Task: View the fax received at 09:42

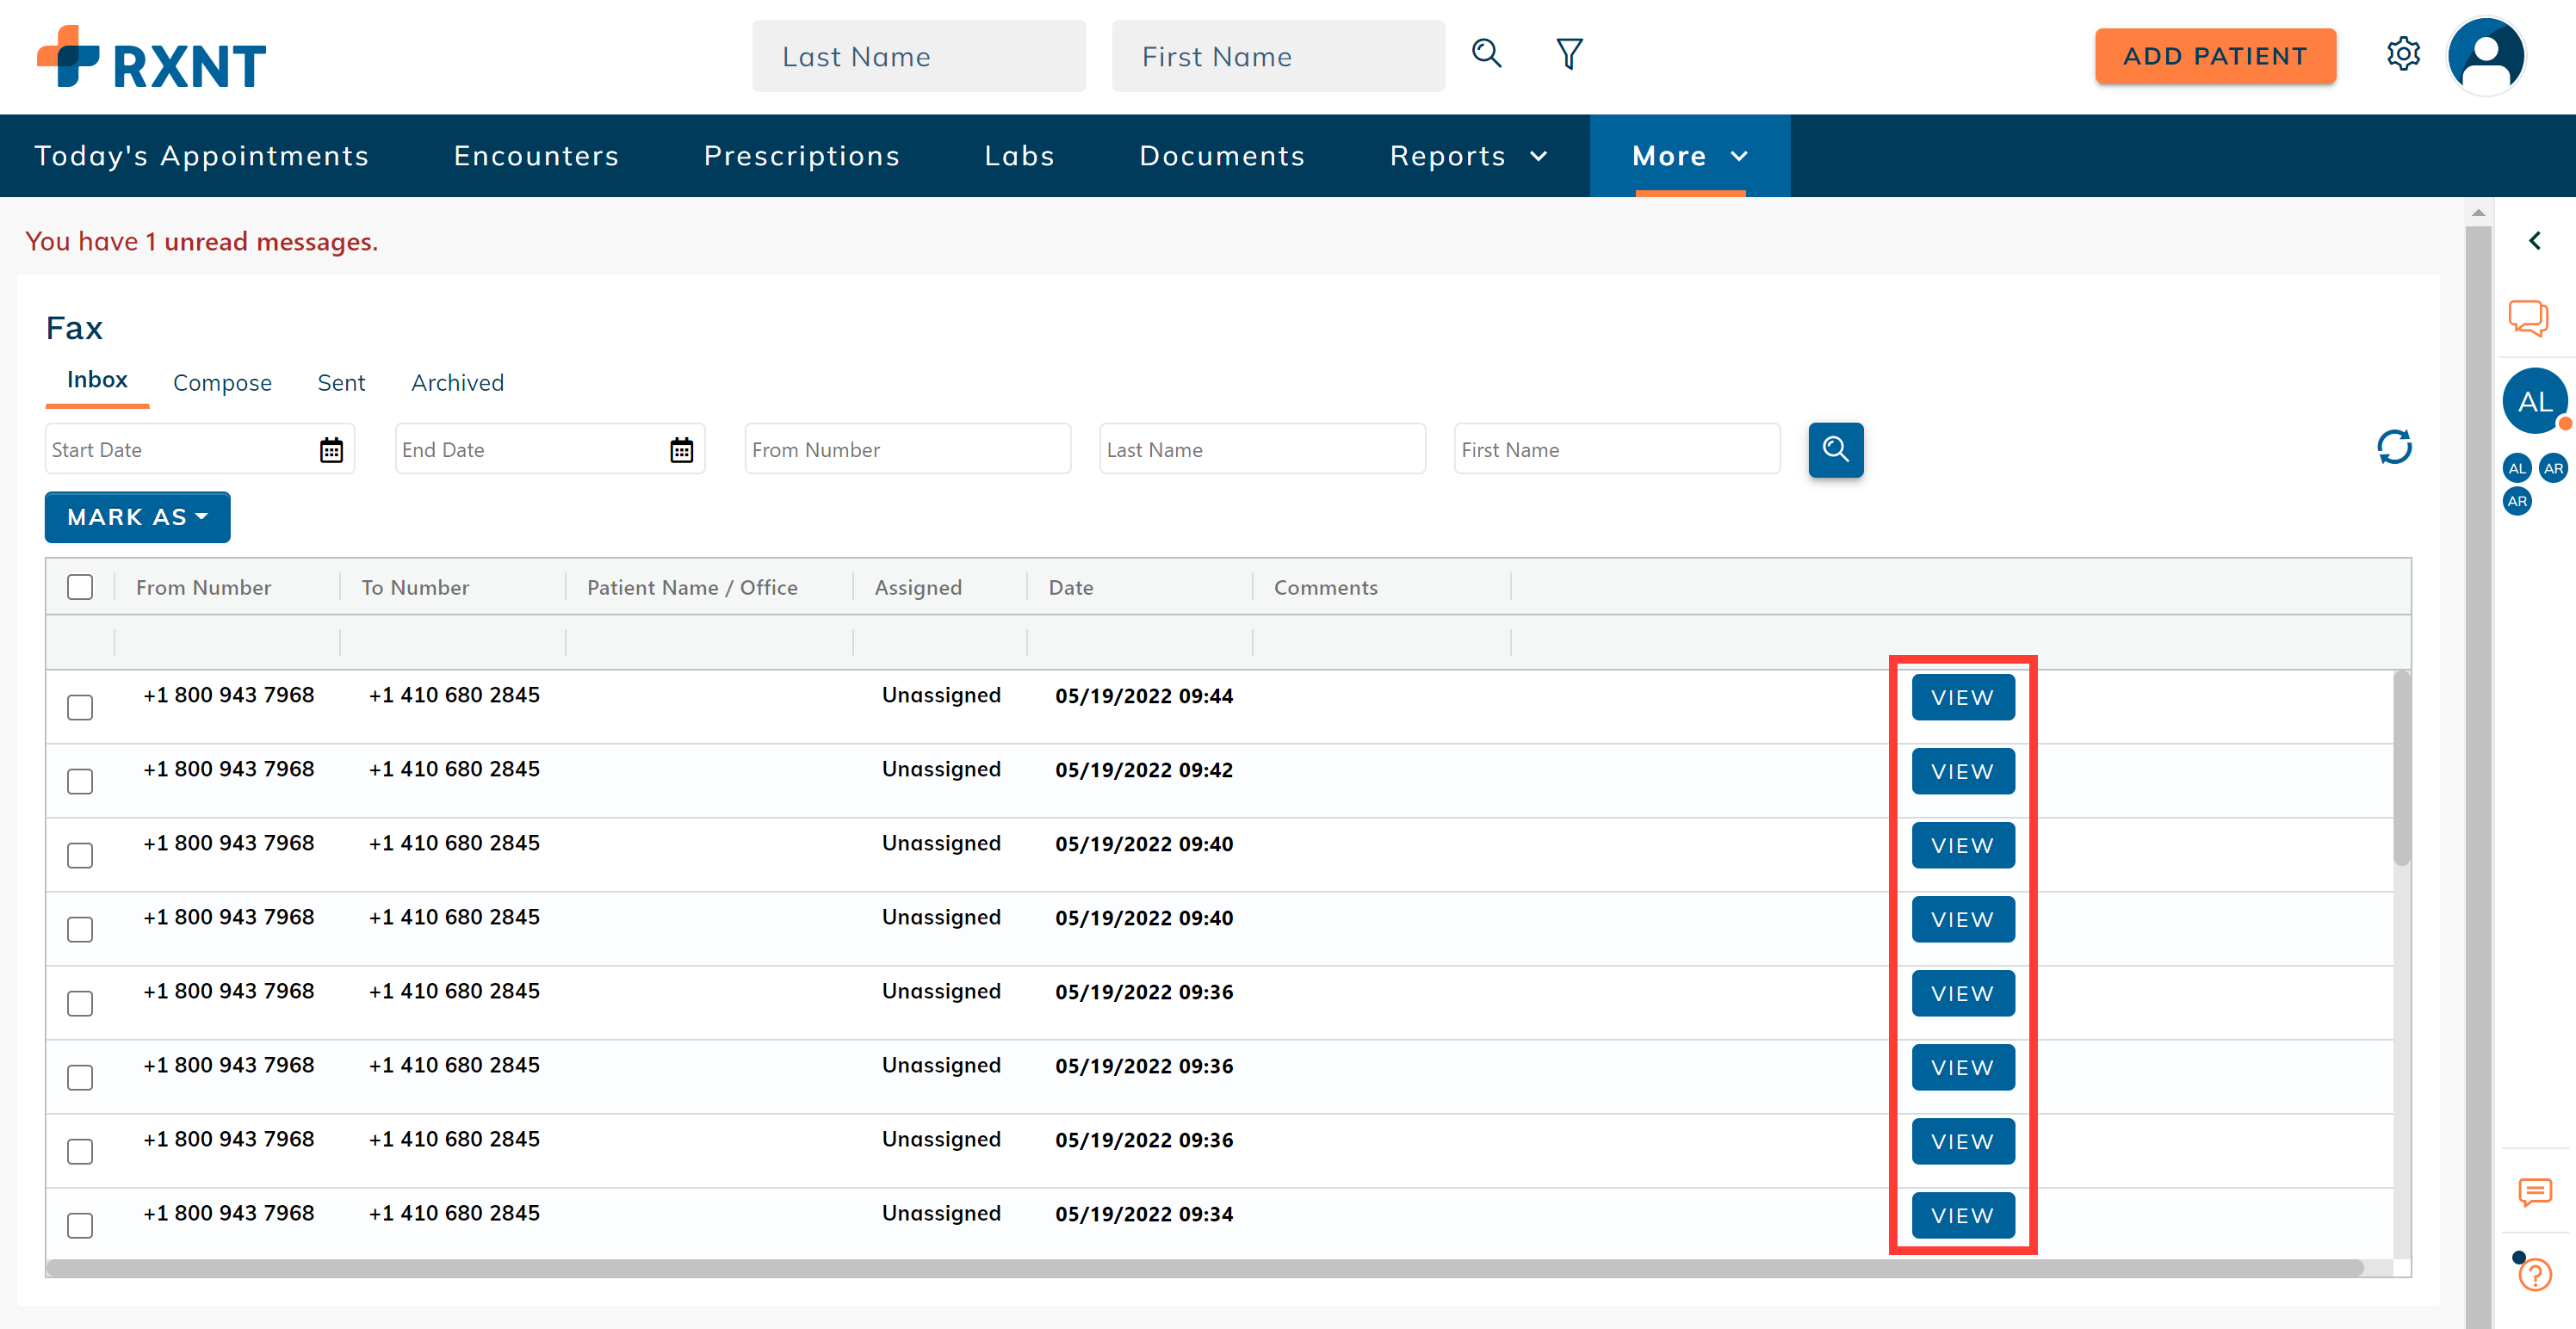Action: 1962,771
